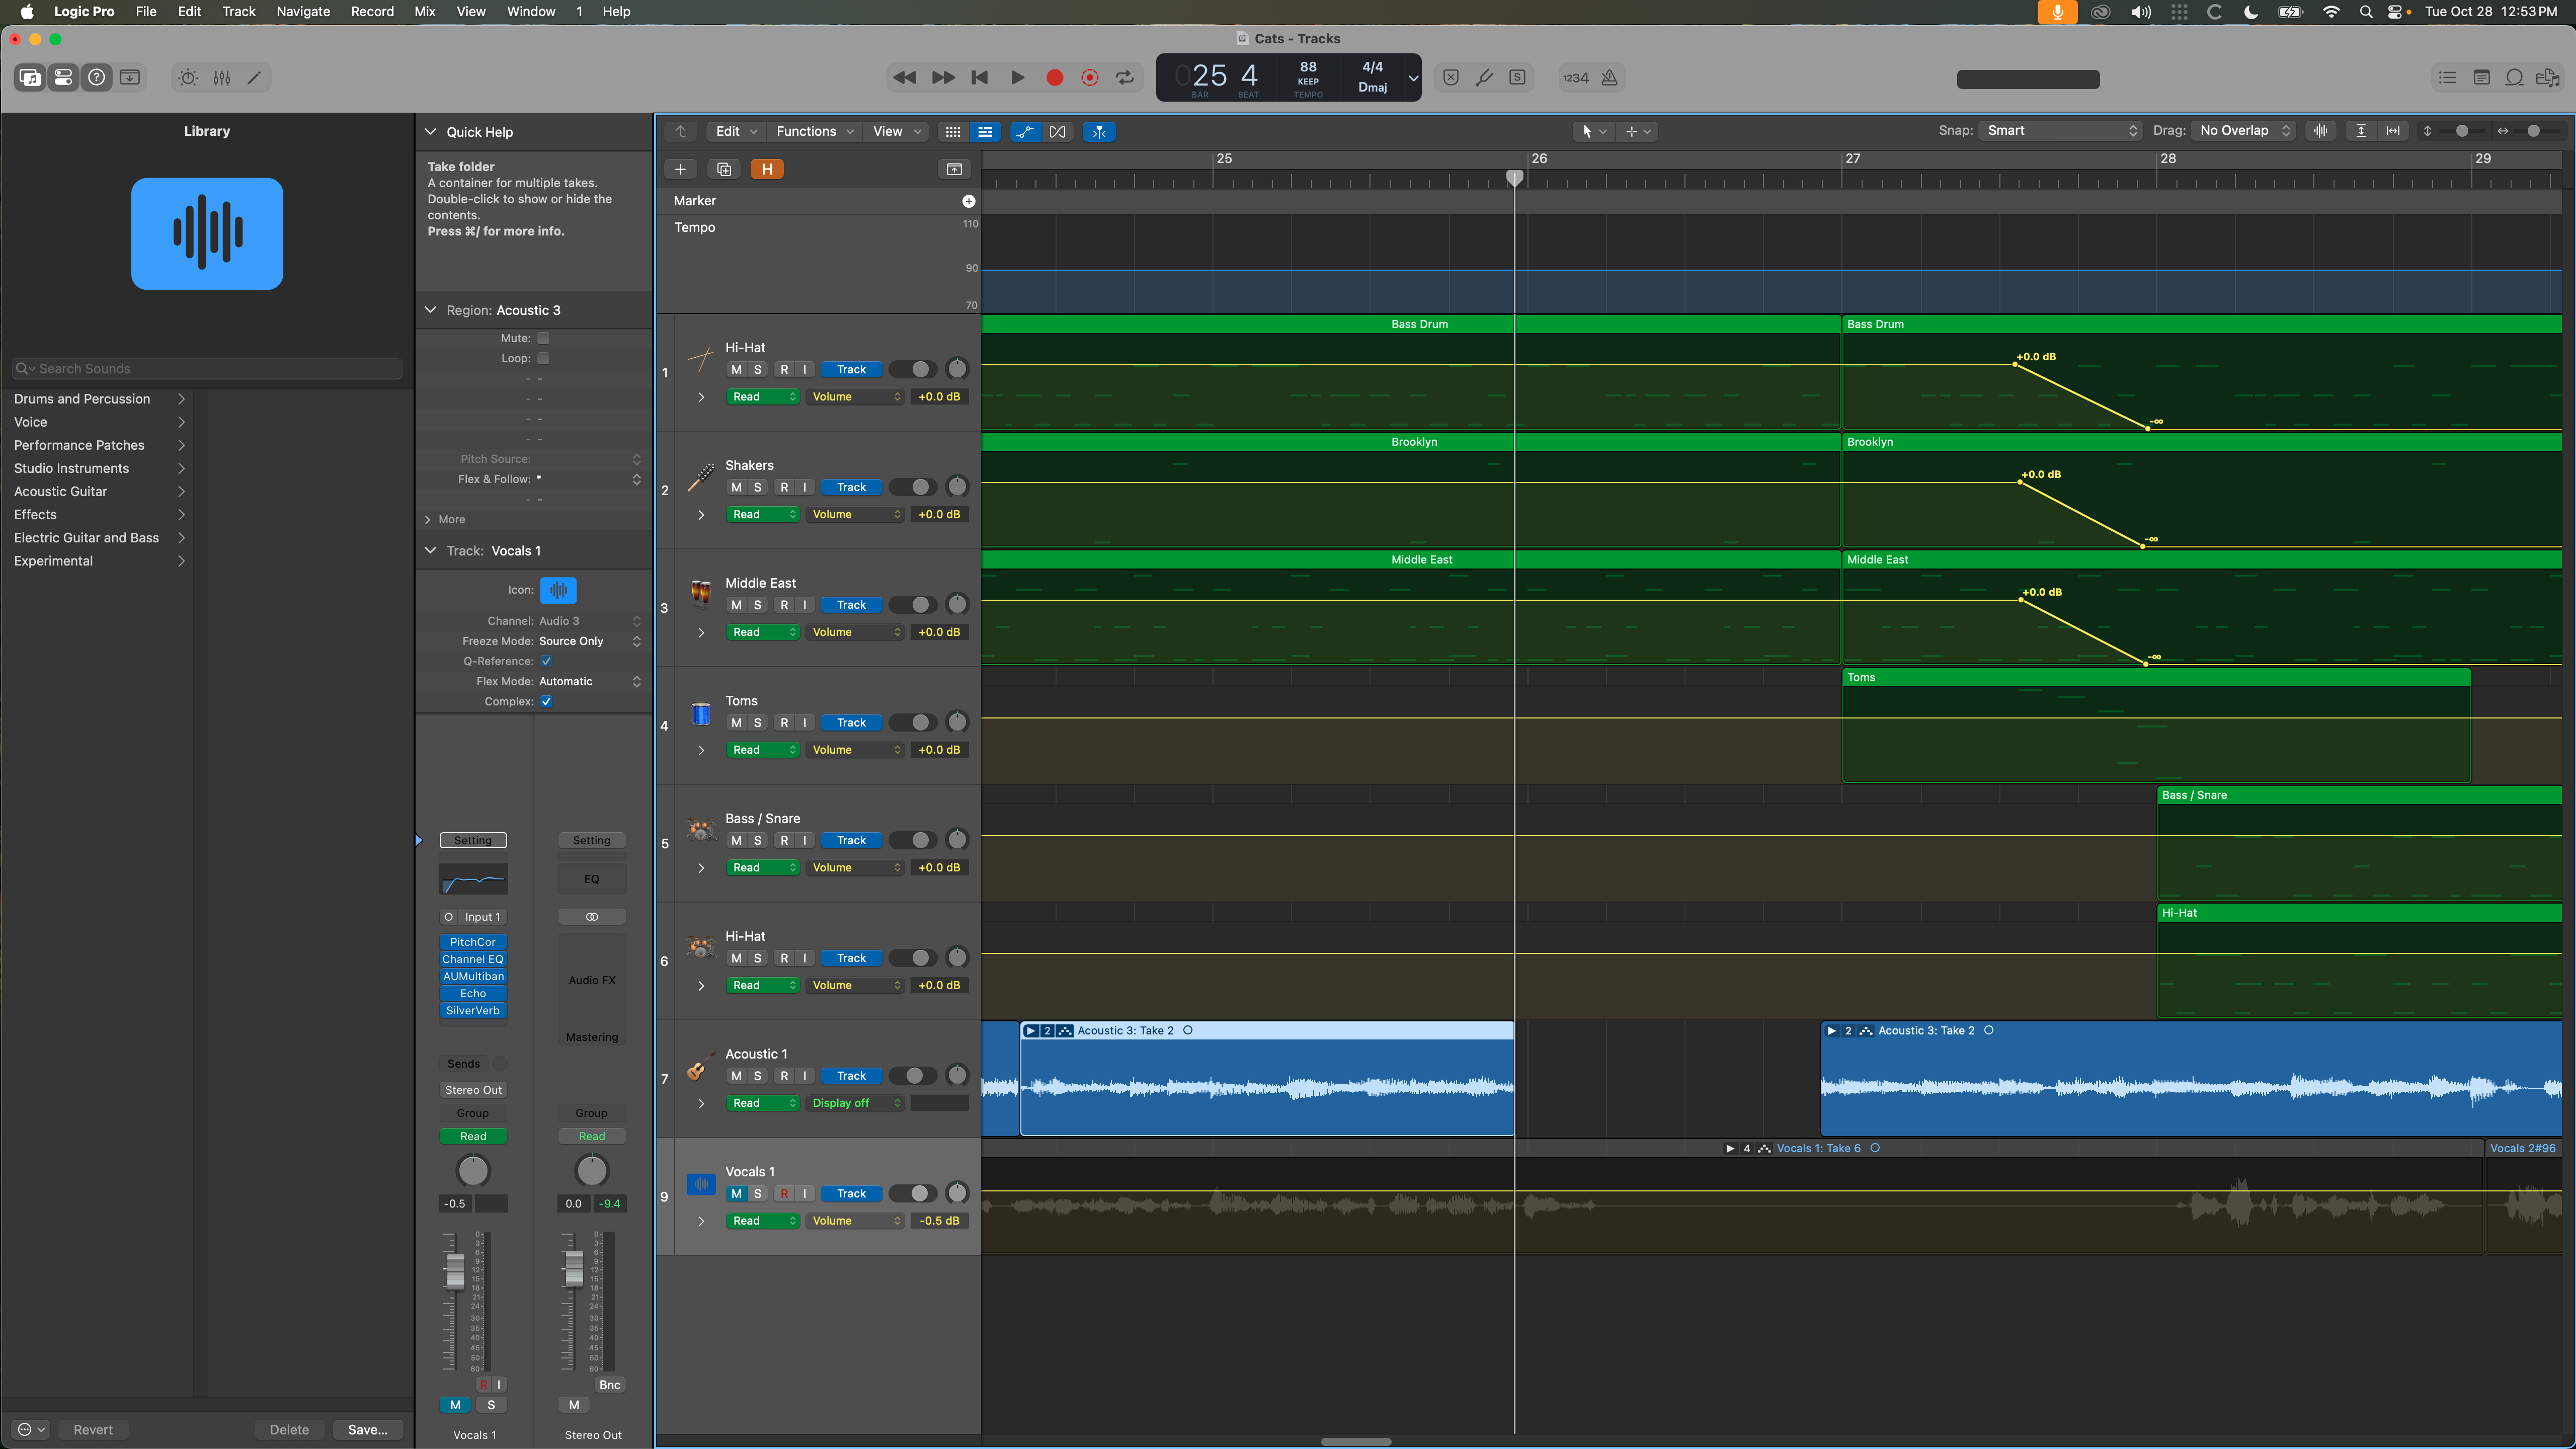Open the Drag No Overlap dropdown
The image size is (2576, 1449).
2243,131
